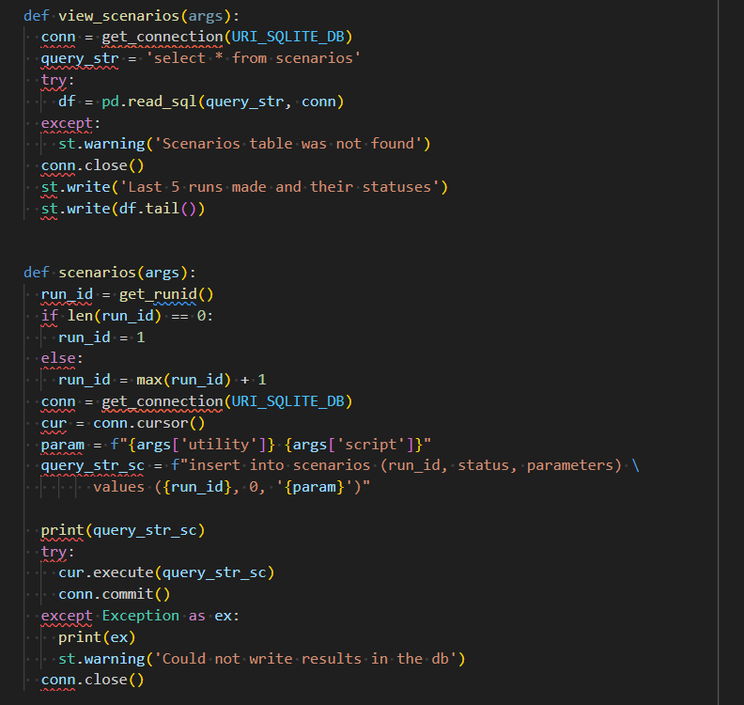This screenshot has height=705, width=744.
Task: Click 'execute' in cur.execute call
Action: pyautogui.click(x=123, y=572)
